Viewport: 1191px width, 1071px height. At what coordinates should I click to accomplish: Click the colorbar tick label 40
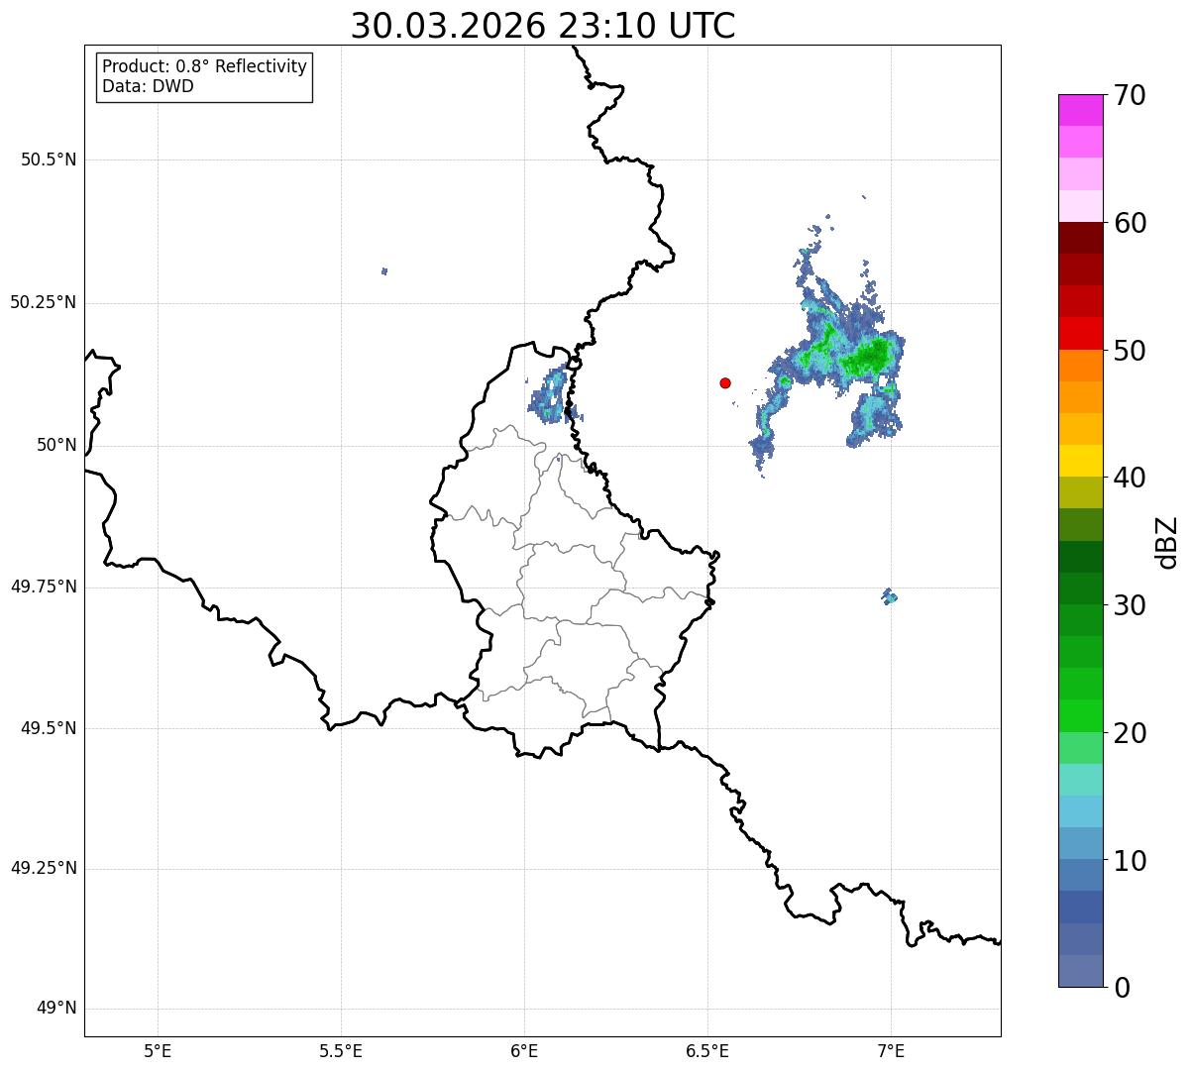pos(1130,478)
